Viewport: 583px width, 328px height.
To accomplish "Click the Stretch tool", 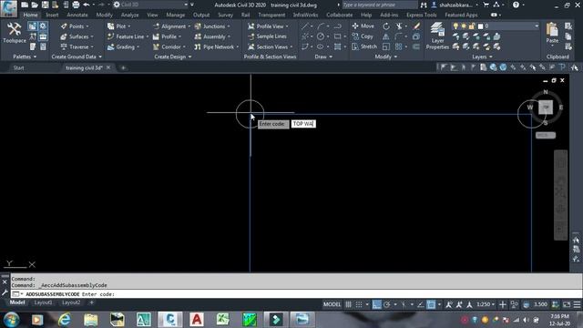I will pyautogui.click(x=364, y=46).
